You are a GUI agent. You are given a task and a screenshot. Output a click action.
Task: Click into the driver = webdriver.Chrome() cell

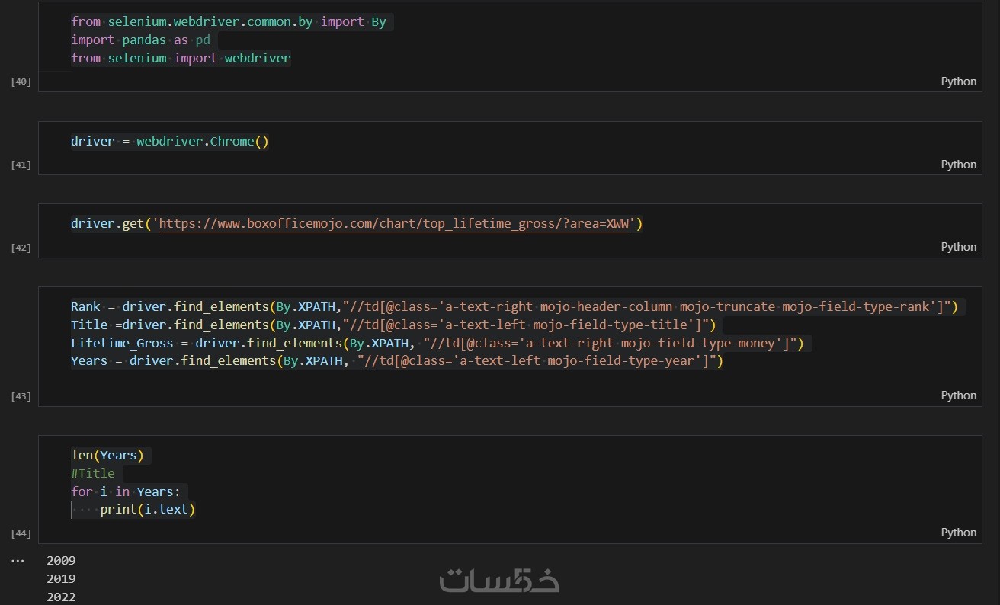tap(169, 142)
